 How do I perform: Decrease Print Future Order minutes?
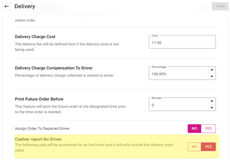click(x=211, y=107)
